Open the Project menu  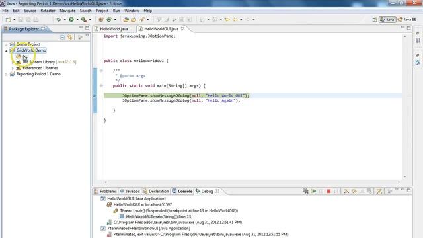102,11
